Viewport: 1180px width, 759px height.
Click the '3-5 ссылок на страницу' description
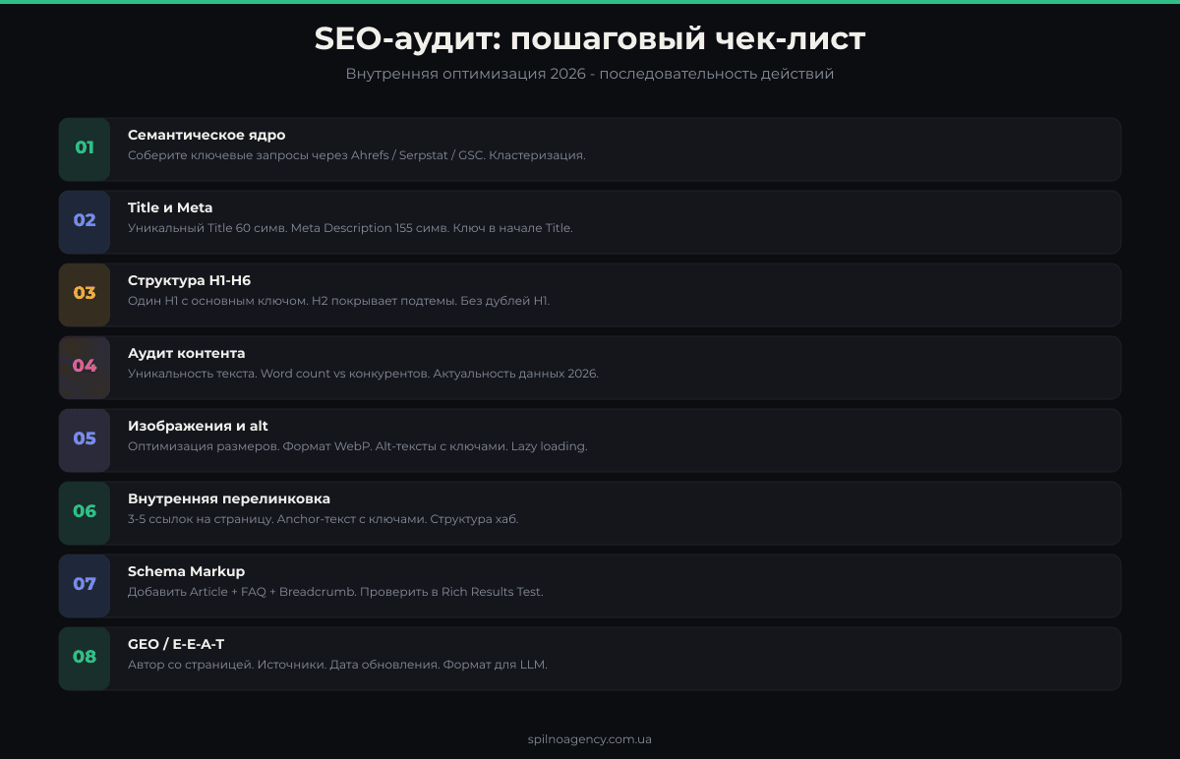323,519
